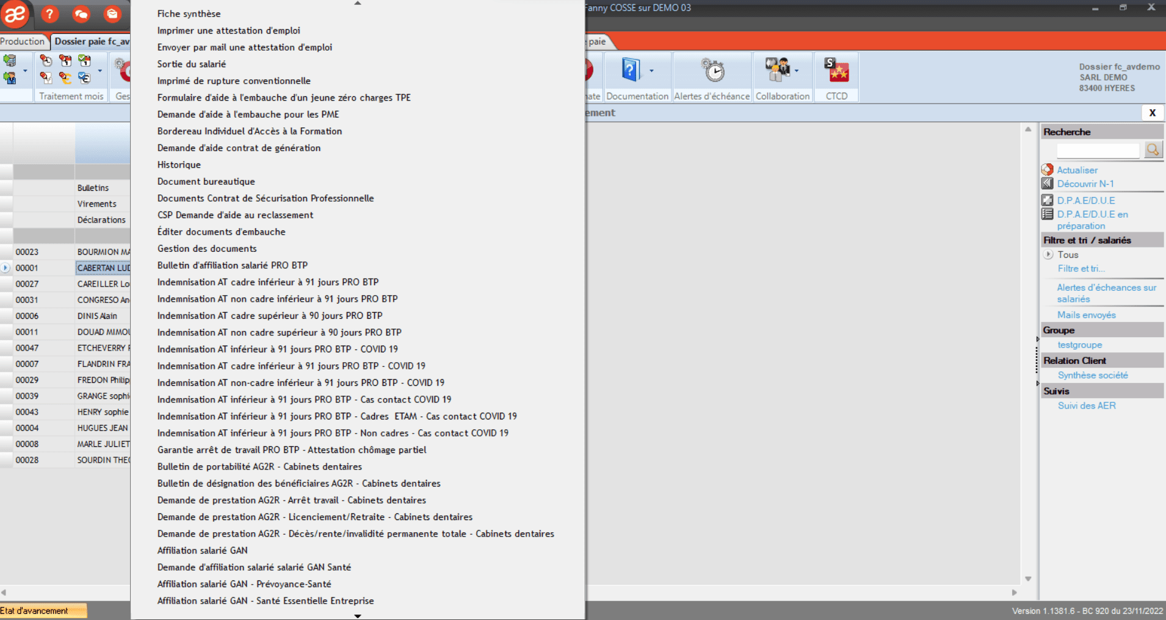Click vertical scrollbar up arrow
This screenshot has width=1166, height=620.
coord(1028,129)
